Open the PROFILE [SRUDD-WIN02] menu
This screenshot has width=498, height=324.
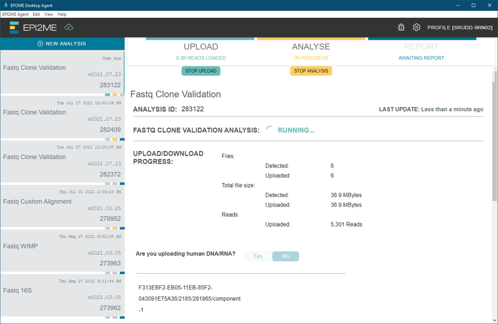[x=460, y=27]
